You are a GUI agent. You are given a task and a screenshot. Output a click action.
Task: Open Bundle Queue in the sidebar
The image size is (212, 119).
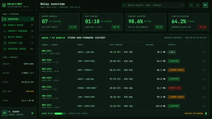18,25
